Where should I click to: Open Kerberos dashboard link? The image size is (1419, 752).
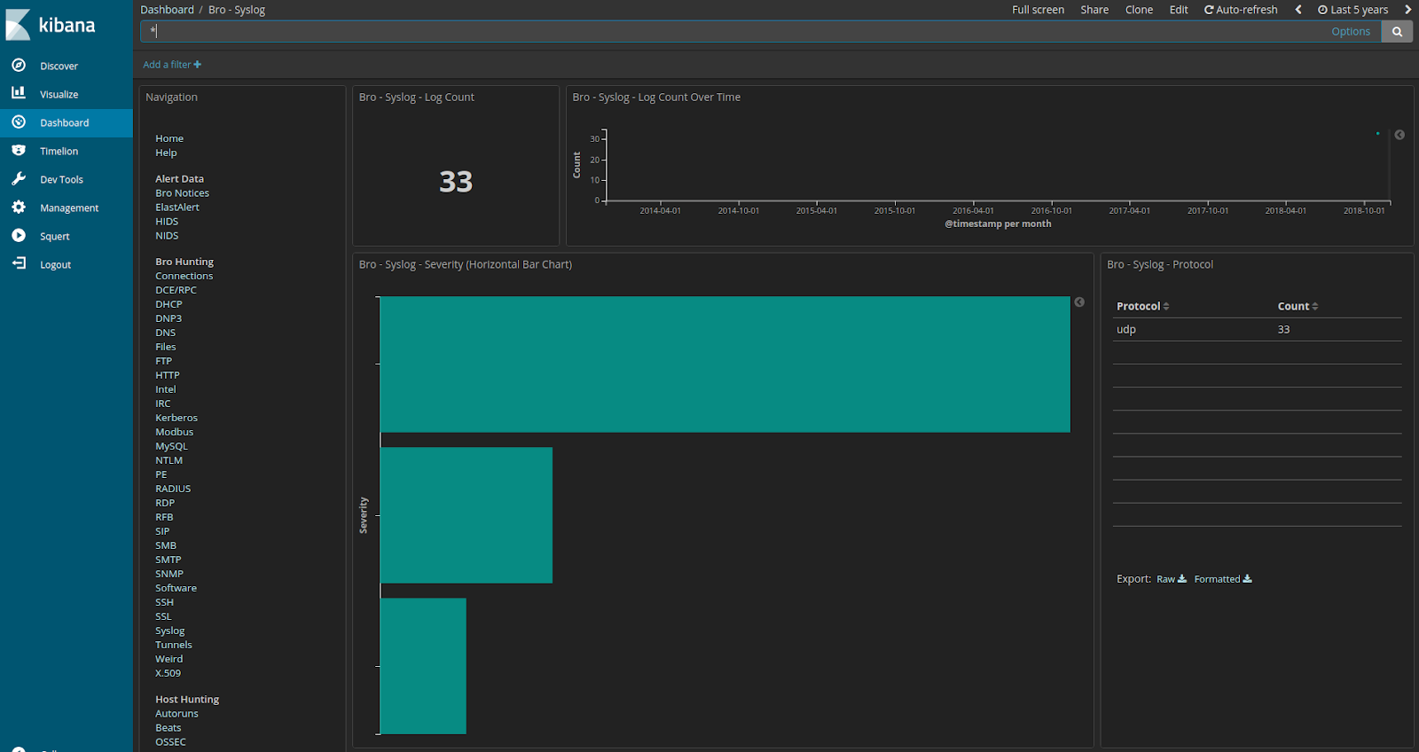pos(176,418)
